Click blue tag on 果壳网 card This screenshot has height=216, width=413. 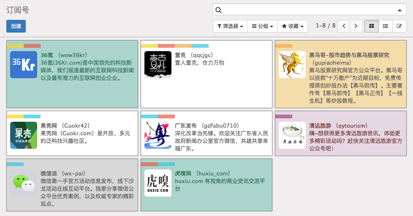tap(32, 117)
